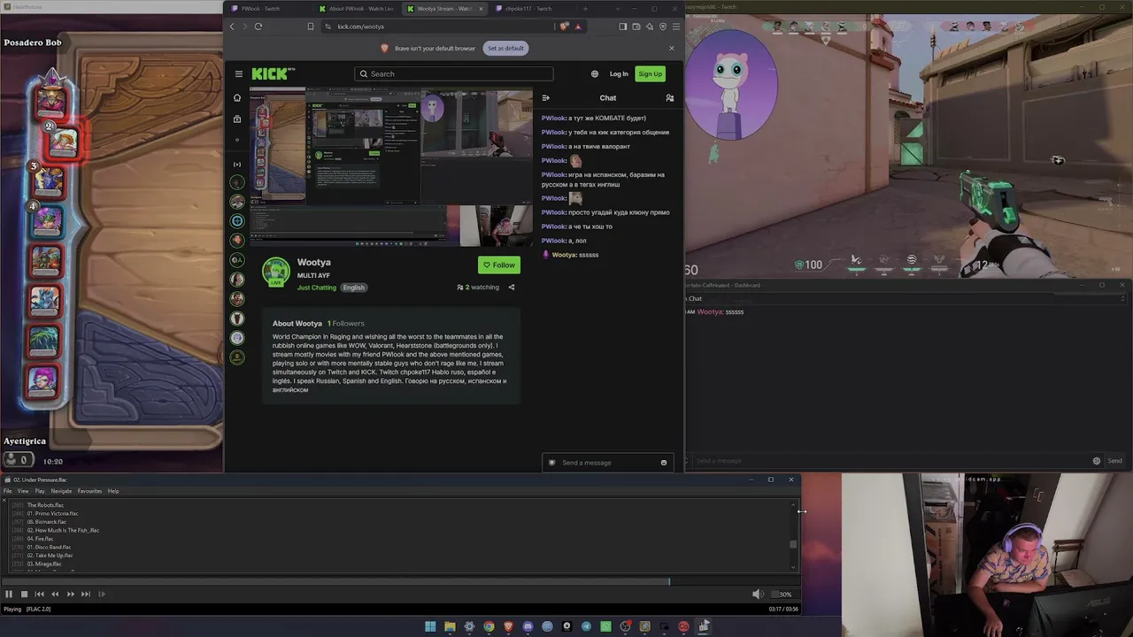This screenshot has height=637, width=1133.
Task: Select '01. Primo Victoria.flac' in the playlist
Action: [52, 513]
